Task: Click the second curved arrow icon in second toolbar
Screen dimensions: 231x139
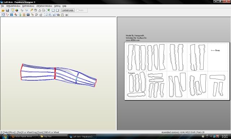Action: pos(41,14)
